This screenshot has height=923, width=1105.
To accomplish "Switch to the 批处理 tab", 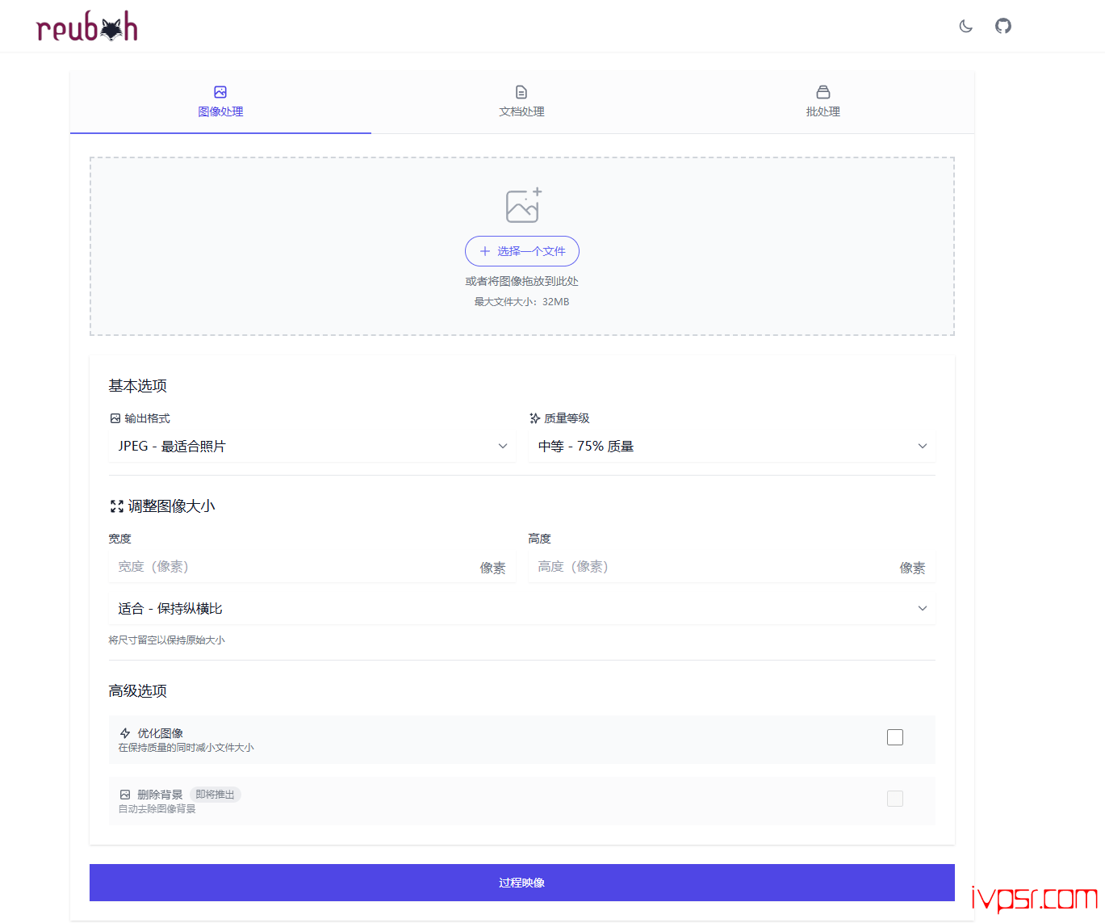I will [822, 102].
